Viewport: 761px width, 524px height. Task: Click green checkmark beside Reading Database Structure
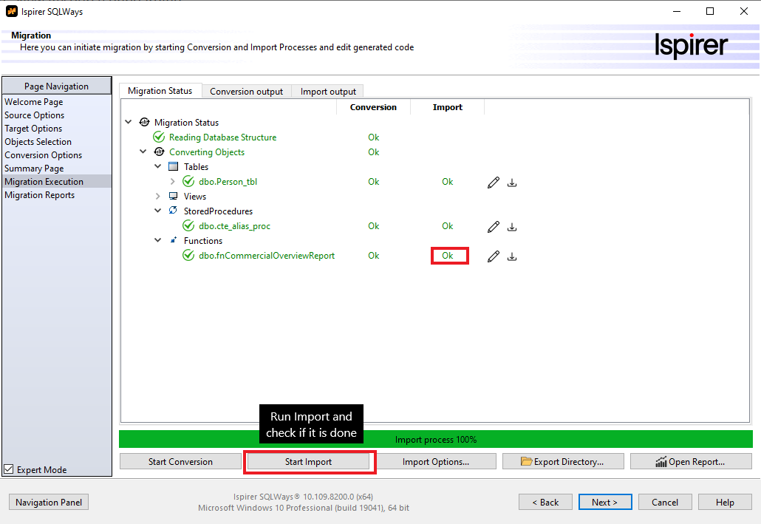pos(159,137)
